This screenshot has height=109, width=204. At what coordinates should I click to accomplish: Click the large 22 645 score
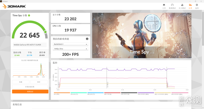point(30,35)
